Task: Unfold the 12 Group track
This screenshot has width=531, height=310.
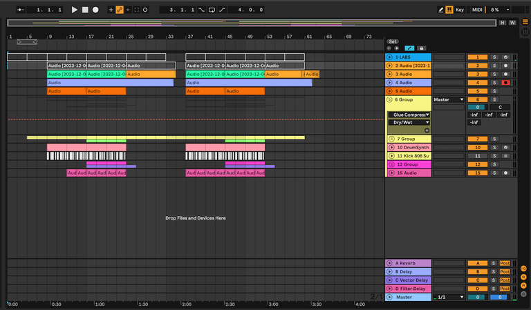Action: tap(391, 164)
